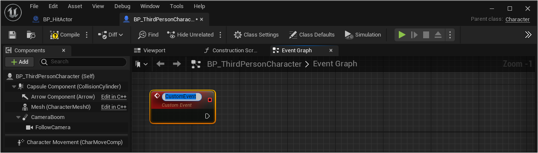Click Edit in C++ for Mesh
Image resolution: width=538 pixels, height=153 pixels.
coord(114,107)
